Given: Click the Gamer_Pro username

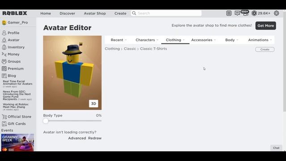Looking at the screenshot, I should [18, 22].
